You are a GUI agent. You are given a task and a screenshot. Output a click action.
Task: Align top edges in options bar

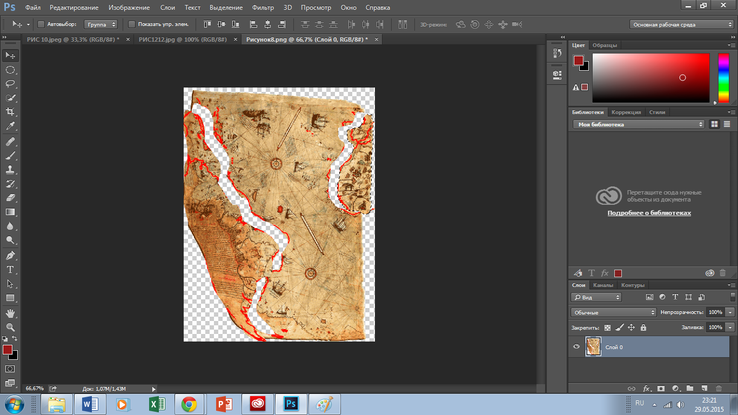coord(207,24)
